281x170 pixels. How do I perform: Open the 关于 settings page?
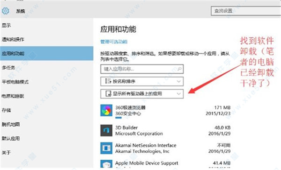46,152
